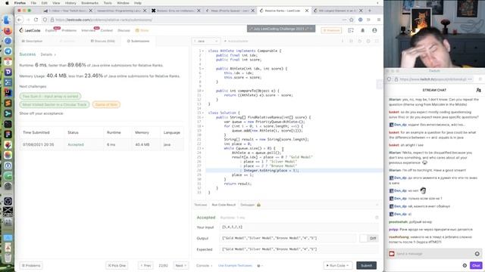Open Two Sum II next challenge

(x=50, y=96)
